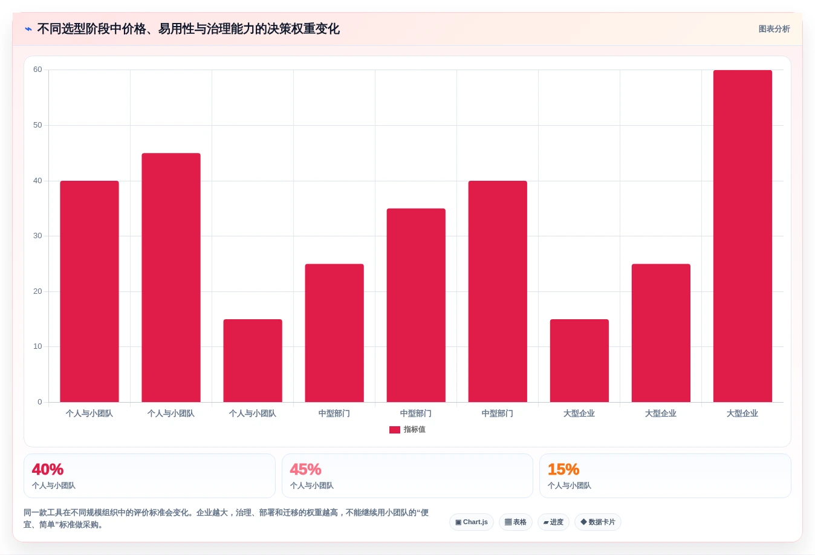This screenshot has height=555, width=815.
Task: Click y-axis label 50
Action: 37,125
